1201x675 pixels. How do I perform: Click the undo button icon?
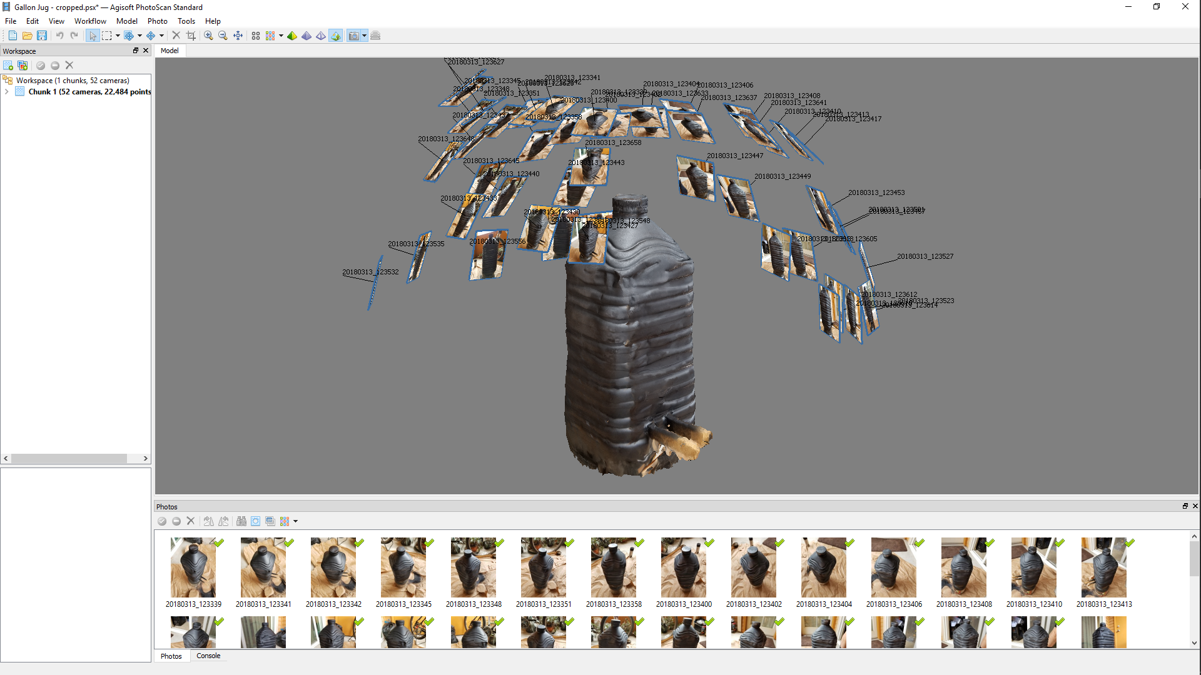(x=59, y=36)
